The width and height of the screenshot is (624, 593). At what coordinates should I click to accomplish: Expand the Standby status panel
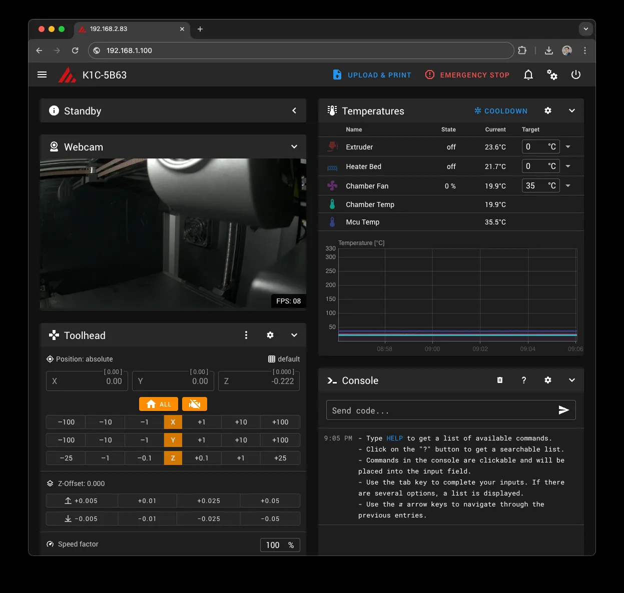tap(294, 110)
